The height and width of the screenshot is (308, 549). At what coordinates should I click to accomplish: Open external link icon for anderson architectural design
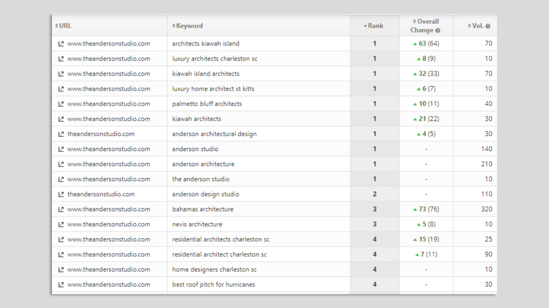61,134
